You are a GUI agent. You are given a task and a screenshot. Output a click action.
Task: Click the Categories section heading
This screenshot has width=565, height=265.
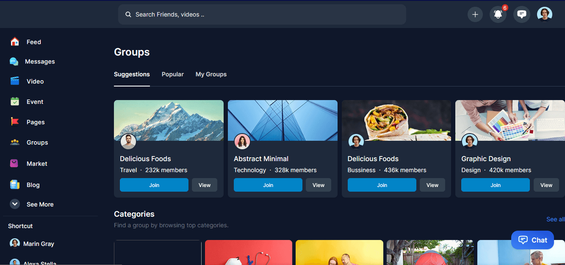[134, 214]
